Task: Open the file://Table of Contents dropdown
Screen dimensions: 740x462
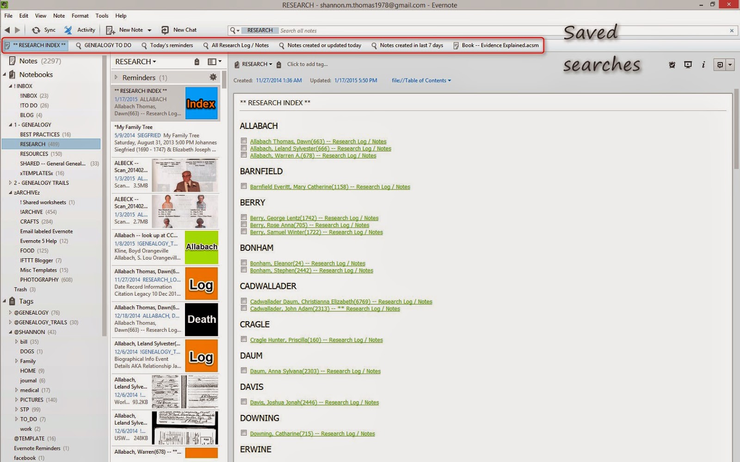Action: 421,80
